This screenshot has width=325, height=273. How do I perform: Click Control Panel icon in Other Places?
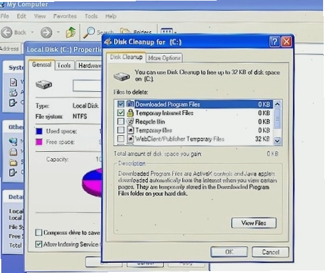(x=13, y=172)
